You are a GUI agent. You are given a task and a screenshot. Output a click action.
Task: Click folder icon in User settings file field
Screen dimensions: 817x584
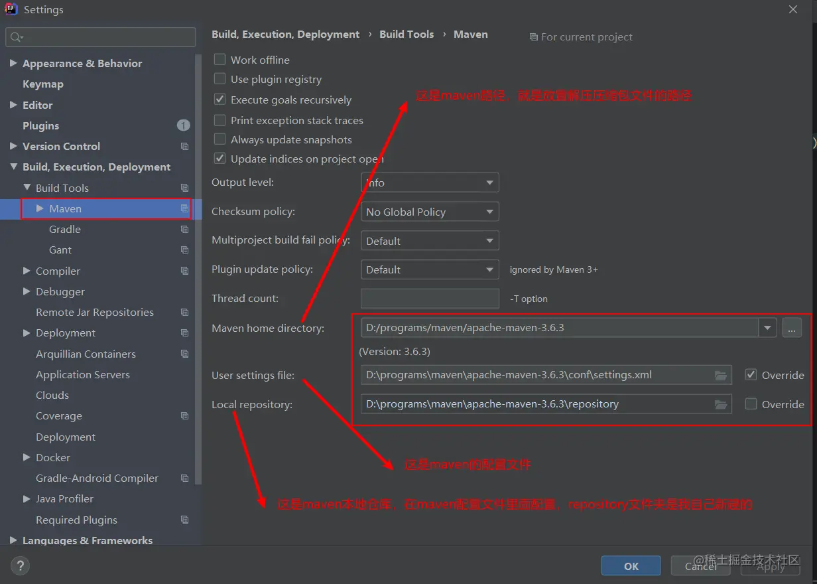[721, 375]
